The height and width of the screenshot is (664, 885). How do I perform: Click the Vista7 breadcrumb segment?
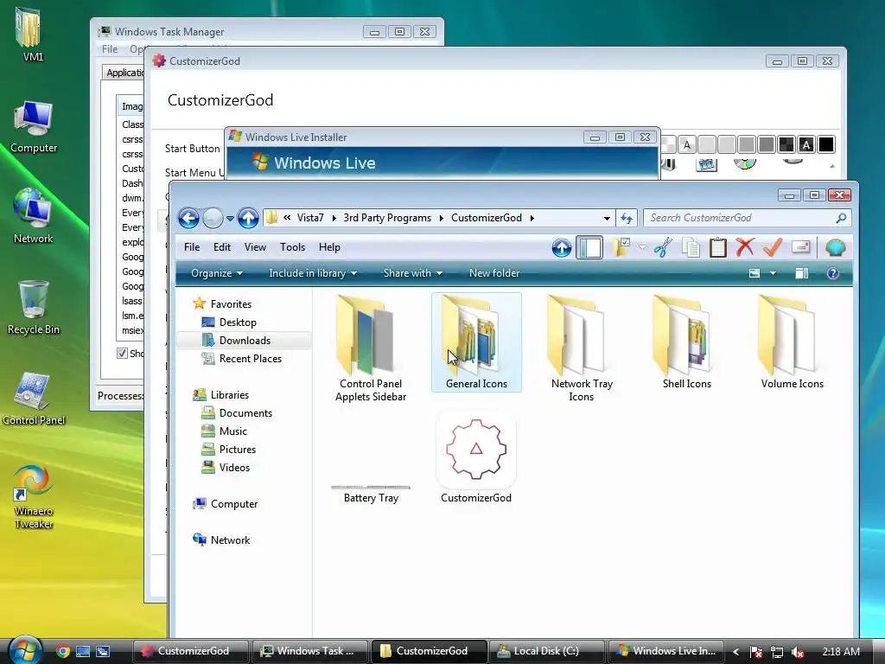(x=310, y=218)
